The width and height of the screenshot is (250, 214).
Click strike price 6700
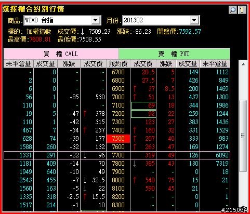[118, 72]
